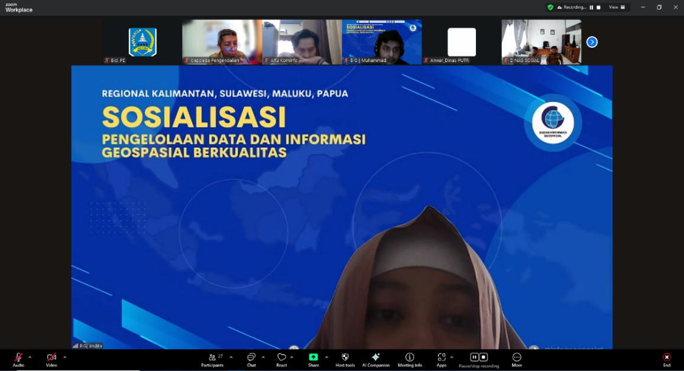
Task: Pause the recording in the top bar
Action: [591, 8]
